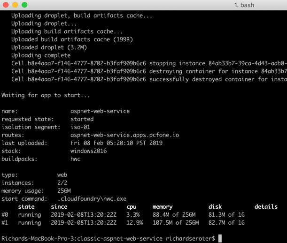Click the app name value aspnet-web-service

[x=100, y=111]
